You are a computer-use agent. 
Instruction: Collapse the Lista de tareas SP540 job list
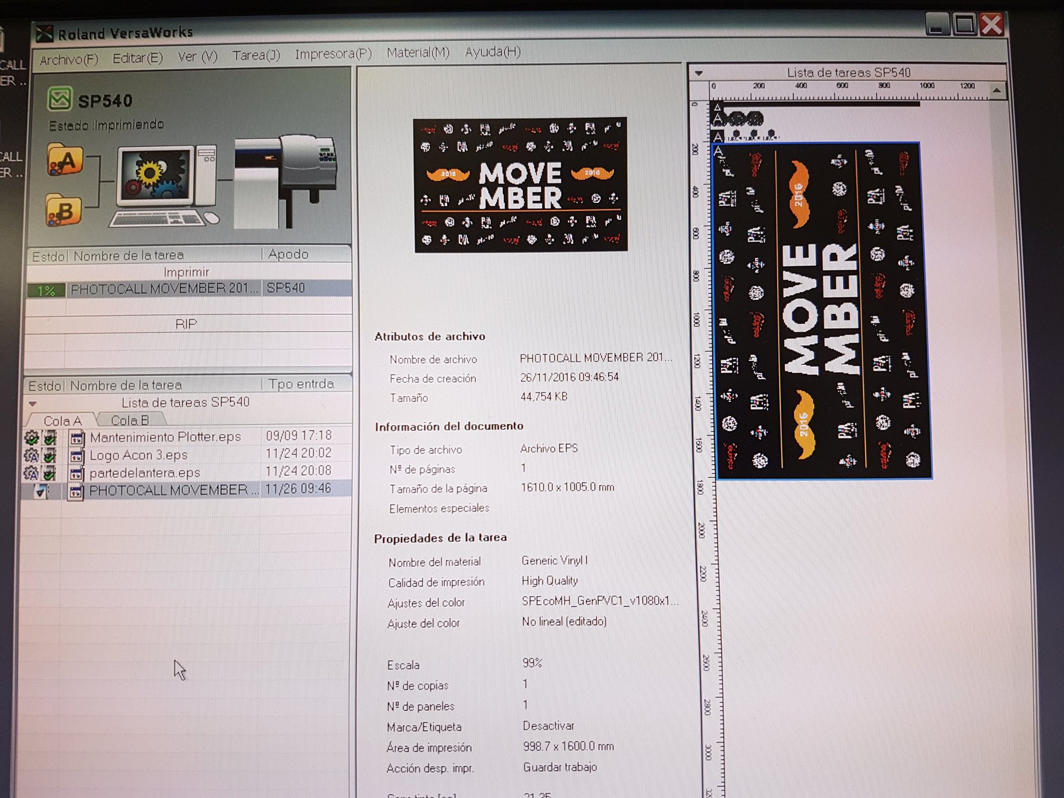pyautogui.click(x=33, y=404)
